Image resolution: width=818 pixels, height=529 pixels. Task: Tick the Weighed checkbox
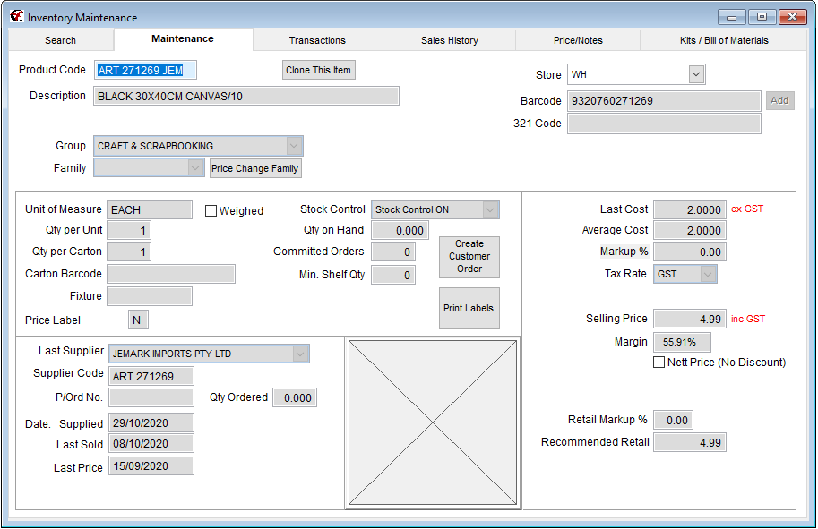pyautogui.click(x=211, y=211)
